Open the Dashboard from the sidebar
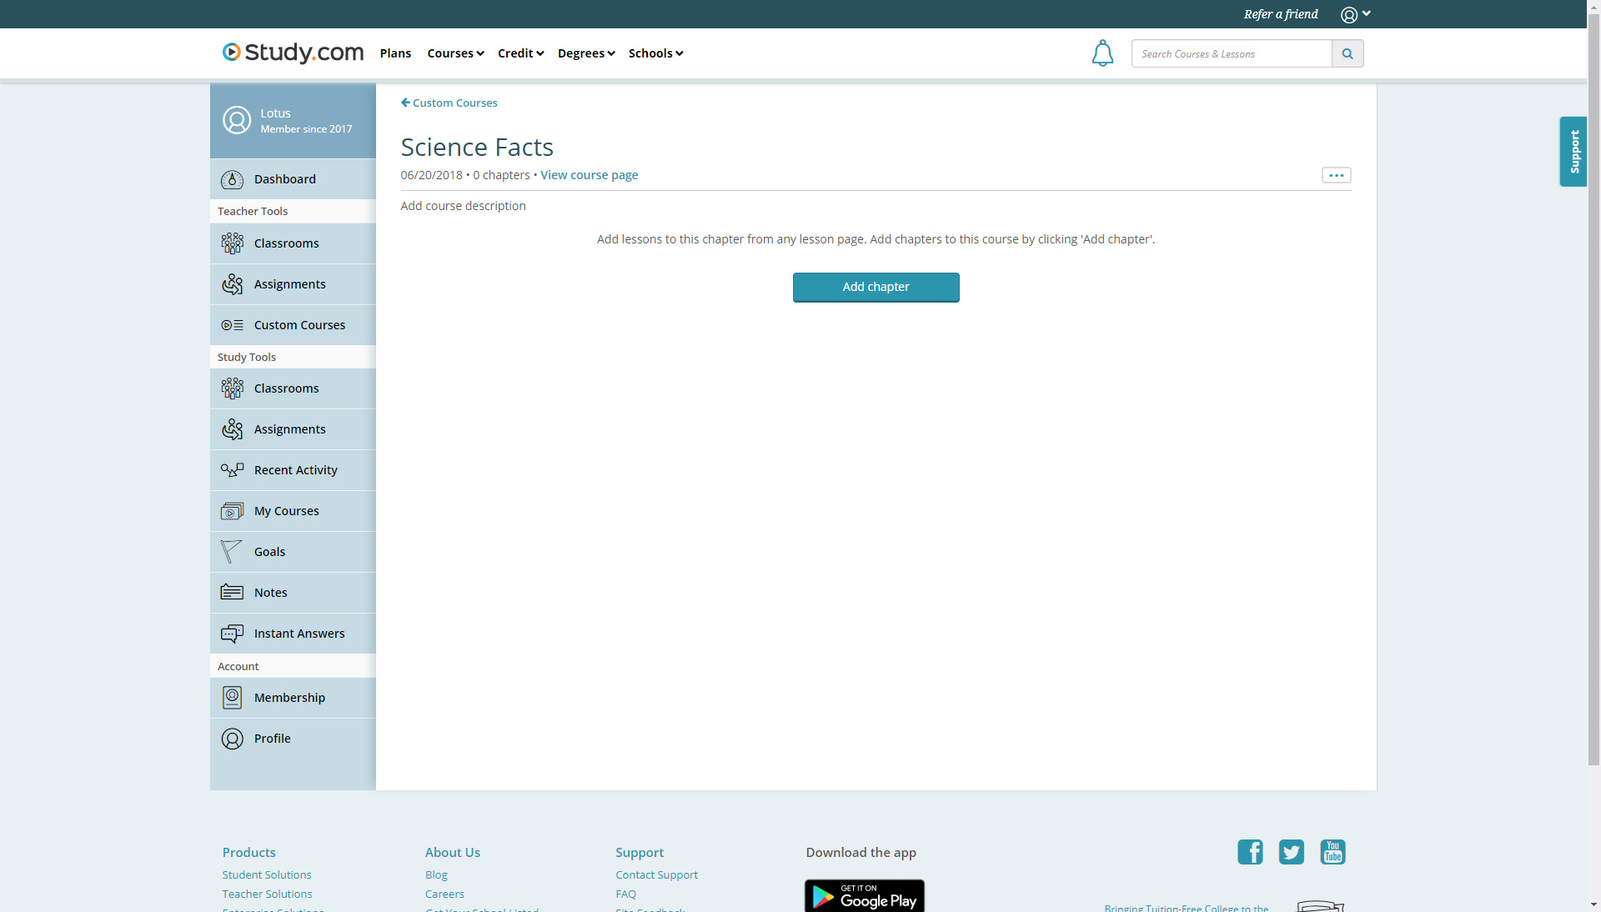1601x912 pixels. click(284, 178)
